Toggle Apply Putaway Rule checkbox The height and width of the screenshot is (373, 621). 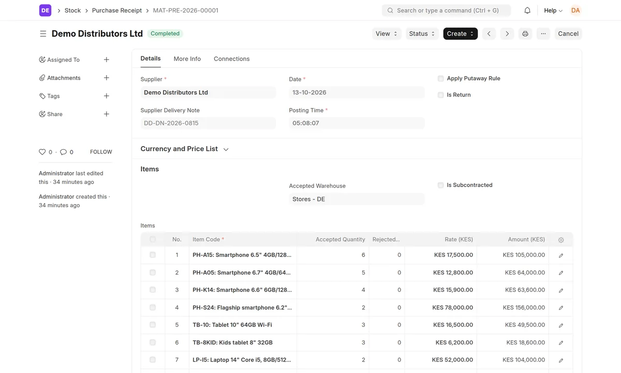coord(440,79)
